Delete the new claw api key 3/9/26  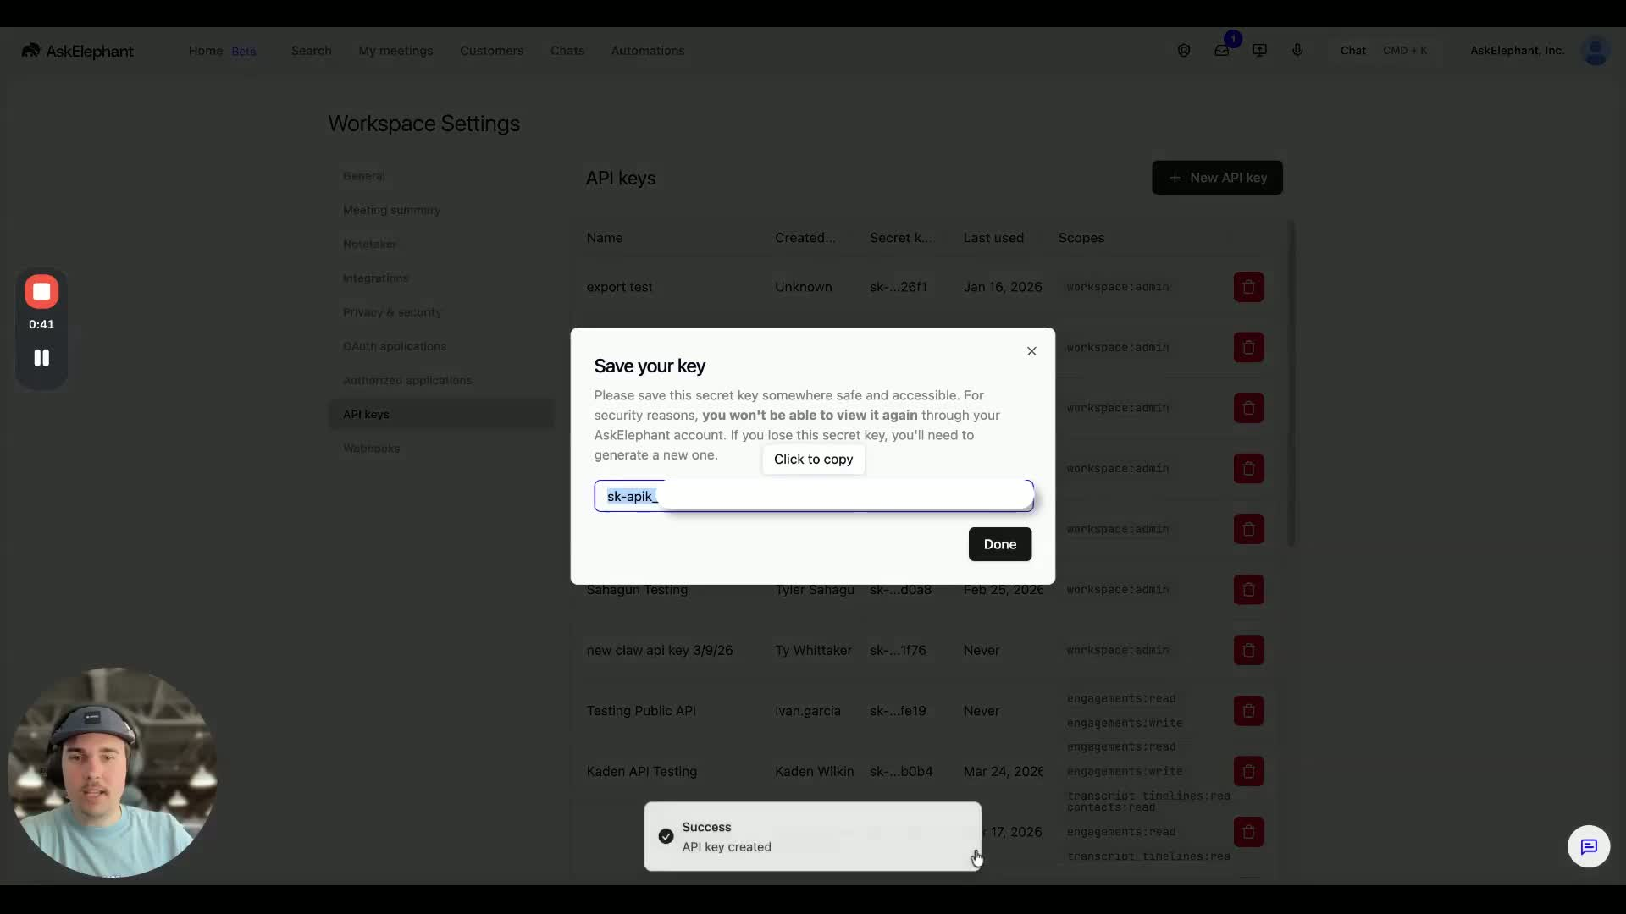[x=1248, y=651]
